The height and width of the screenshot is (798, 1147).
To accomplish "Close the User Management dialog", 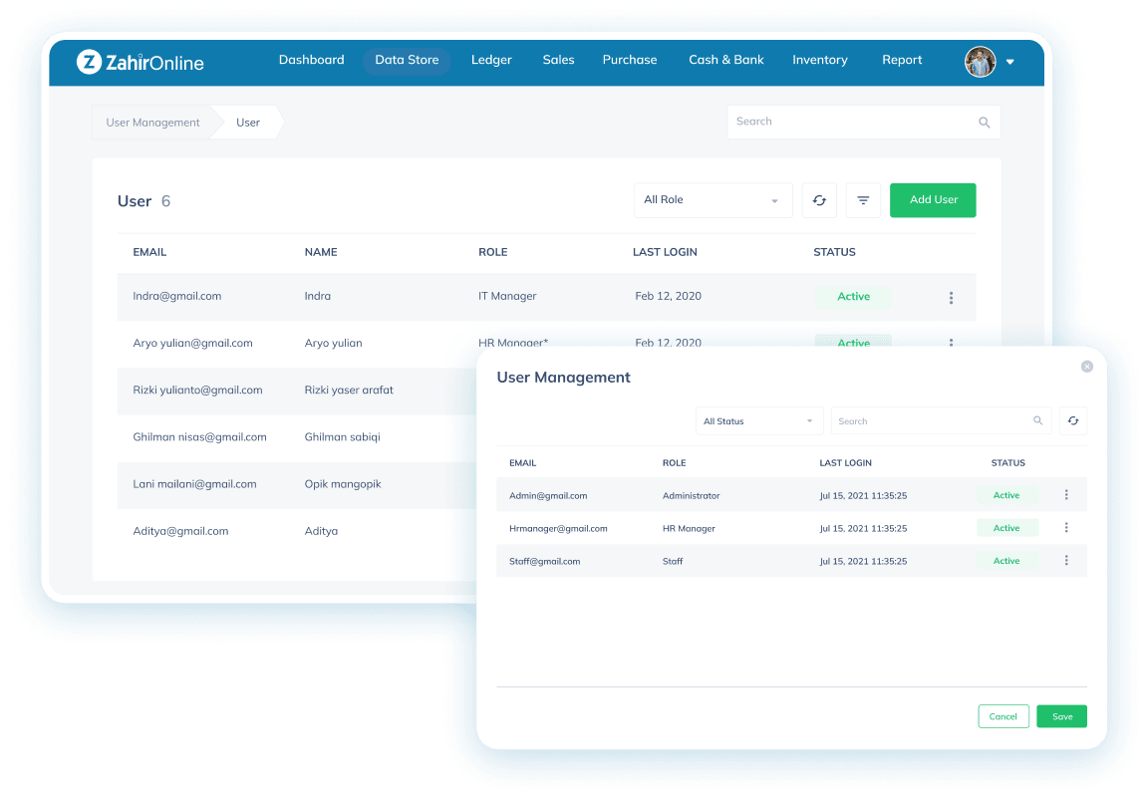I will 1087,367.
